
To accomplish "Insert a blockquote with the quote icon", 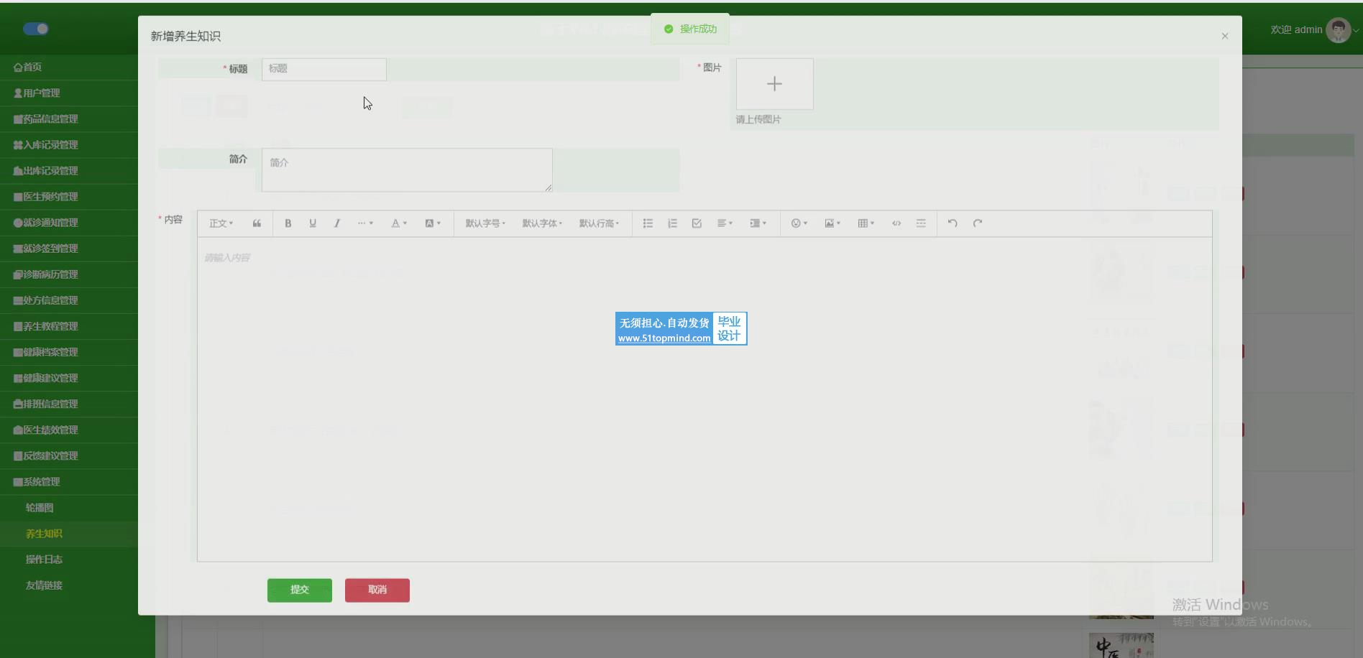I will [x=257, y=223].
